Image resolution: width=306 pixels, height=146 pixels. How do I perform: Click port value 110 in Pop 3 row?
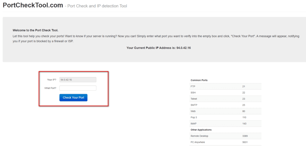(244, 118)
